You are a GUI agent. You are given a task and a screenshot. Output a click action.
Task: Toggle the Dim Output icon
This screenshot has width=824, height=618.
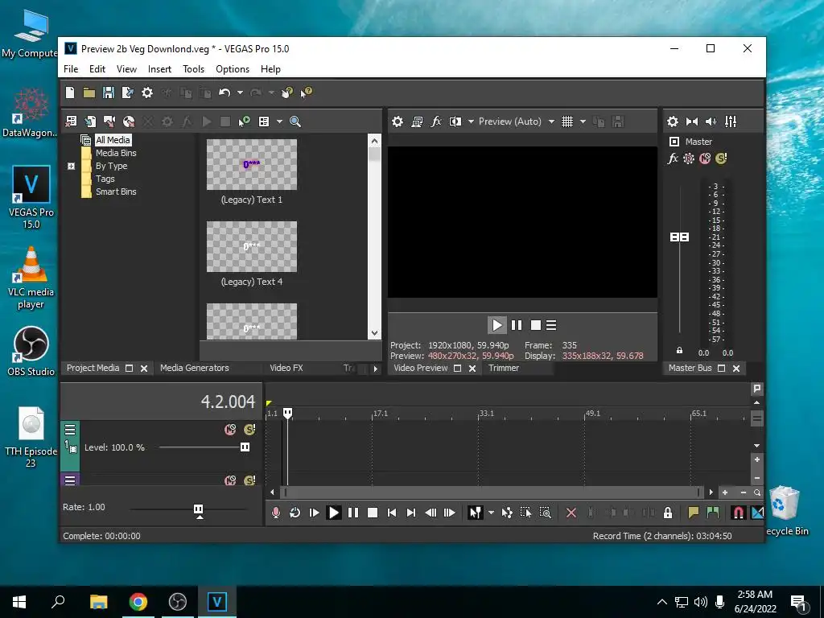[x=711, y=122]
